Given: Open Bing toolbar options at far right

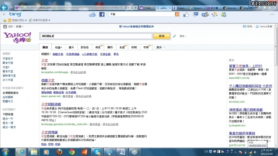Looking at the screenshot, I should tap(272, 14).
